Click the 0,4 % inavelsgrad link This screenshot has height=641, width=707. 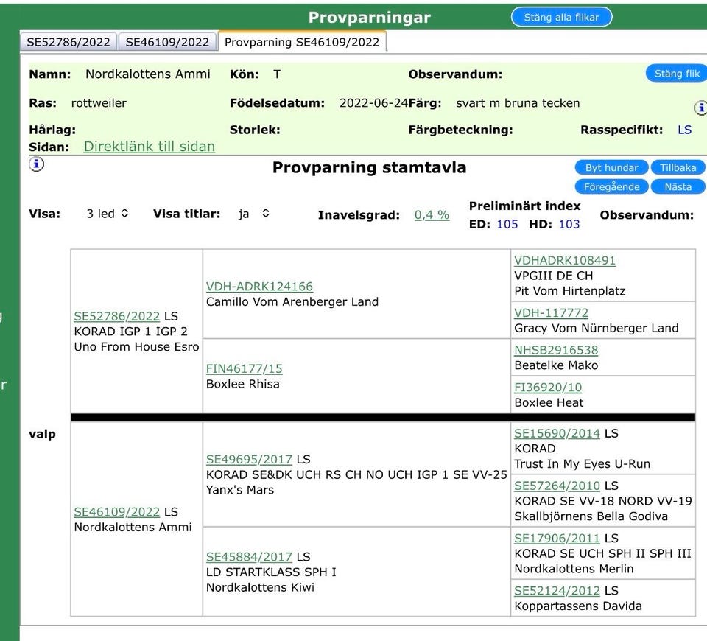432,215
